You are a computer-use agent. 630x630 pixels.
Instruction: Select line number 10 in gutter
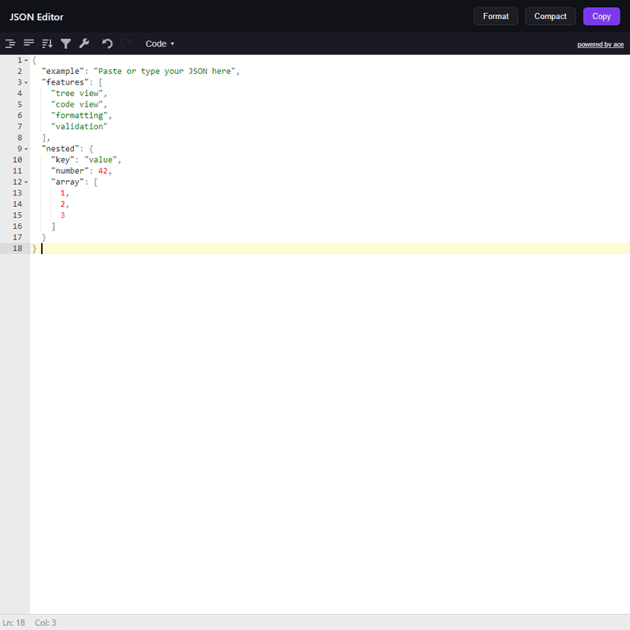coord(17,159)
